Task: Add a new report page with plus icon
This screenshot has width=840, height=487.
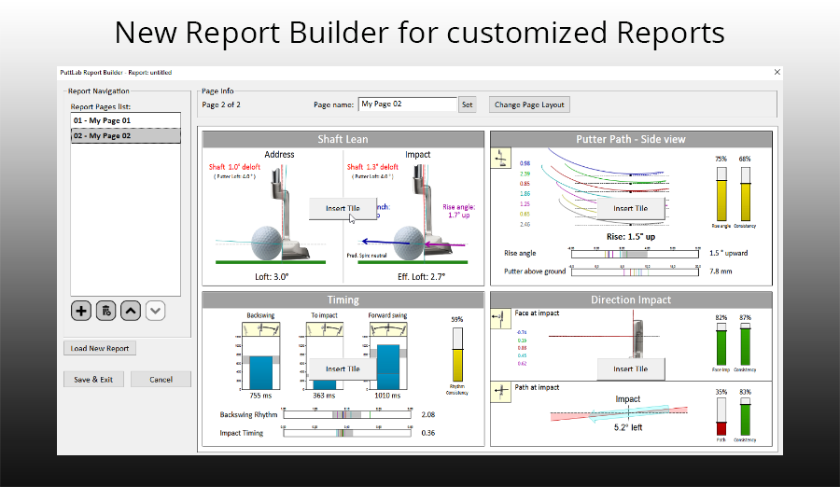Action: (x=81, y=311)
